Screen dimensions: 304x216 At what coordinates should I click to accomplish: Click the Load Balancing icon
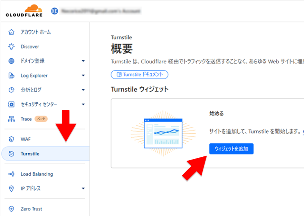[11, 174]
